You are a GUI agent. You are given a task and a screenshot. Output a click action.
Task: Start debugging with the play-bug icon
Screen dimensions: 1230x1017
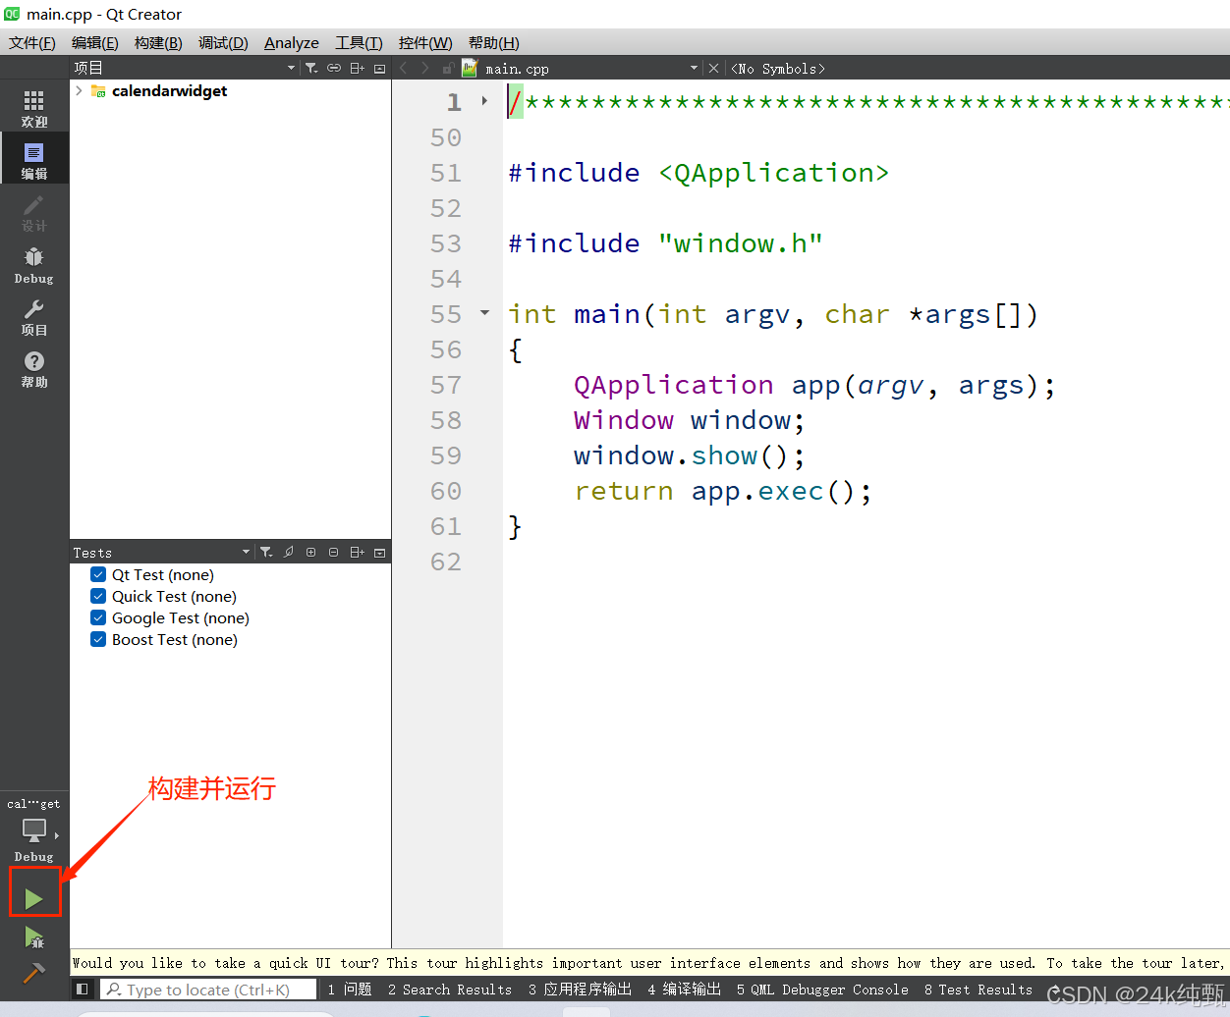coord(34,937)
